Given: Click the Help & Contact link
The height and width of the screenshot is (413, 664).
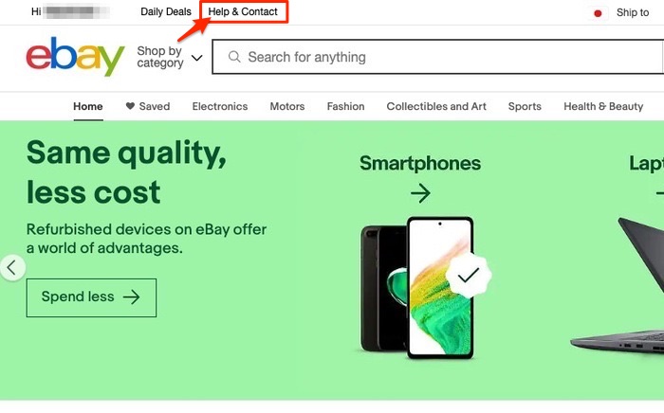Looking at the screenshot, I should (x=243, y=12).
